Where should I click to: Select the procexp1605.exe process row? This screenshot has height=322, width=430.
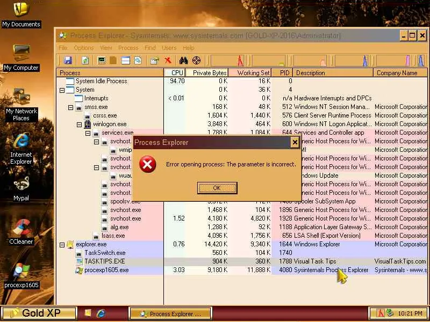coord(242,270)
